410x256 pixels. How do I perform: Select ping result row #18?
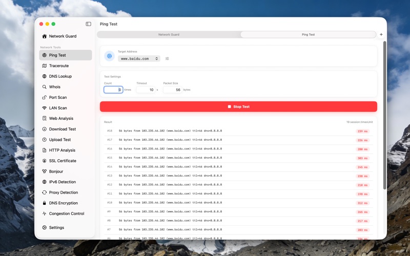[238, 131]
